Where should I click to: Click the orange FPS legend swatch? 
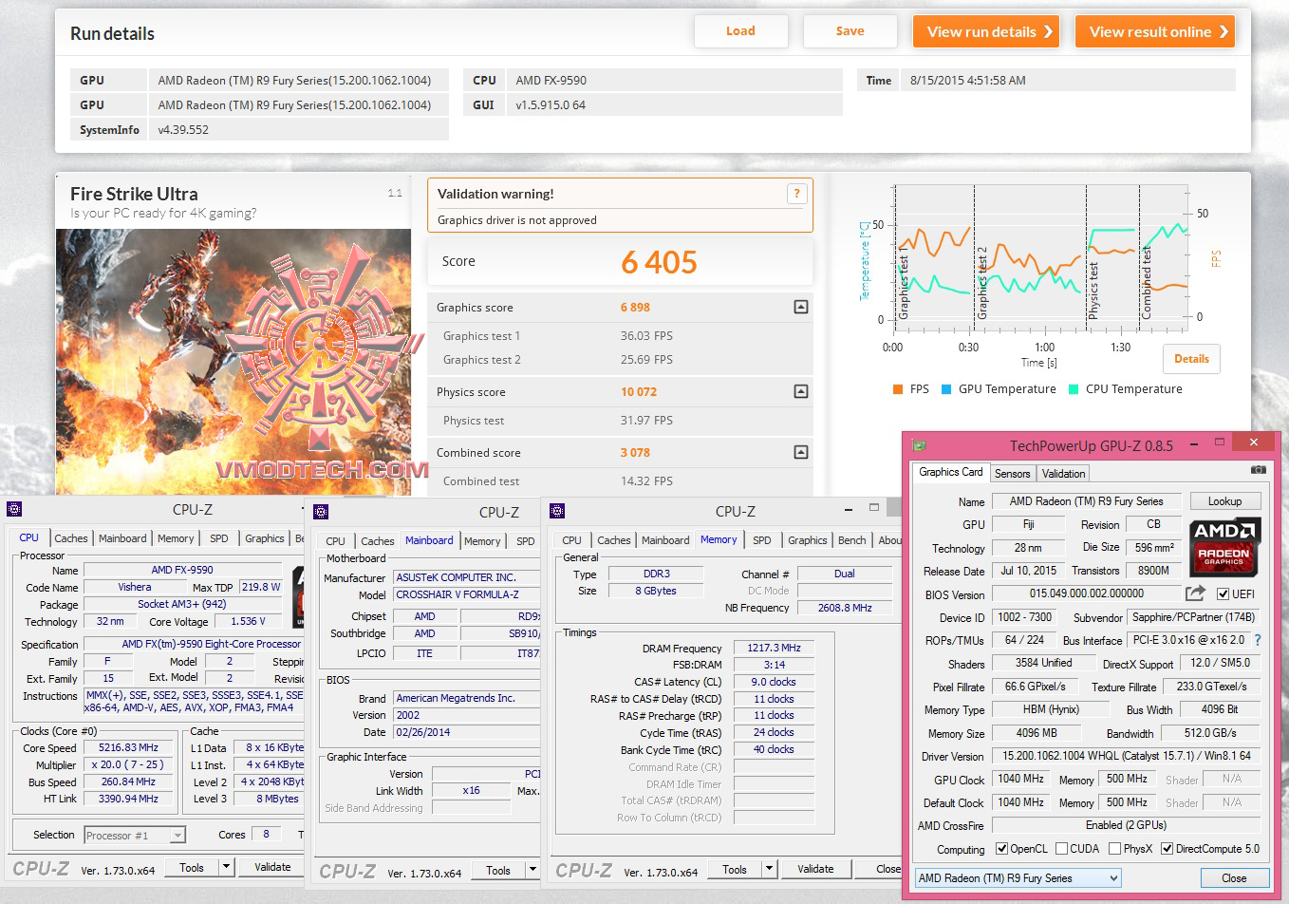898,389
